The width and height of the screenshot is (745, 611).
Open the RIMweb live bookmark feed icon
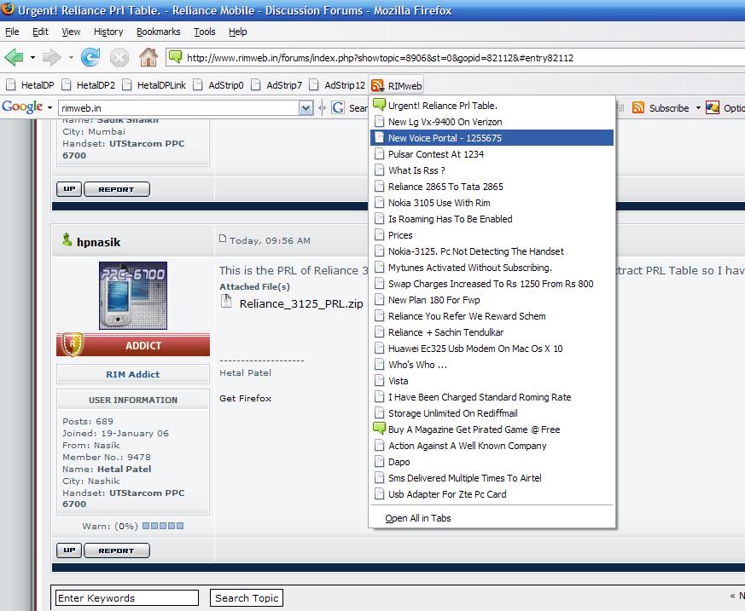click(377, 85)
